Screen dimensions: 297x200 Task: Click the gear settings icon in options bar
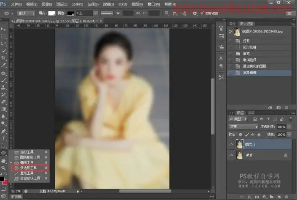pos(195,14)
